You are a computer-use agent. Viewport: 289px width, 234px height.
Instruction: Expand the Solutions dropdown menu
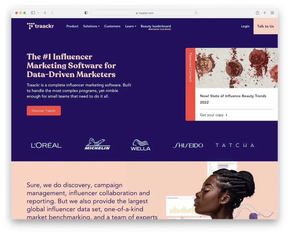pyautogui.click(x=91, y=26)
